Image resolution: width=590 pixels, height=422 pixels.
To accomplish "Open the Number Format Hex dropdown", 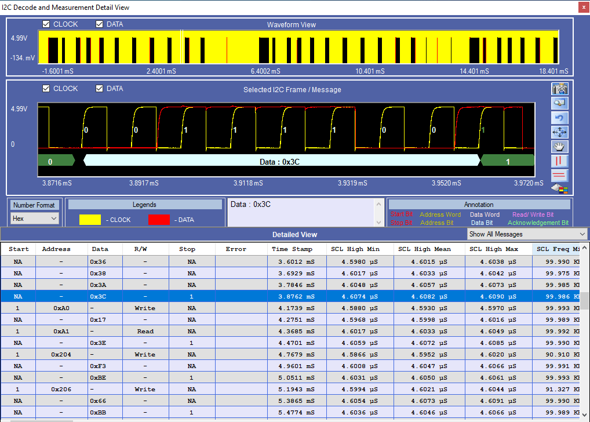I will pos(35,219).
